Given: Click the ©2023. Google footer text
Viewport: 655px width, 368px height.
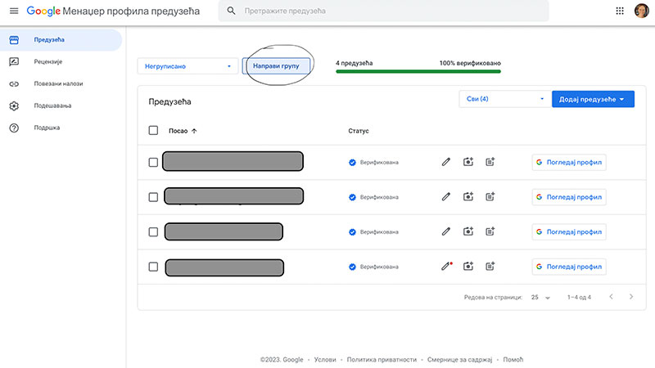Looking at the screenshot, I should click(x=282, y=359).
